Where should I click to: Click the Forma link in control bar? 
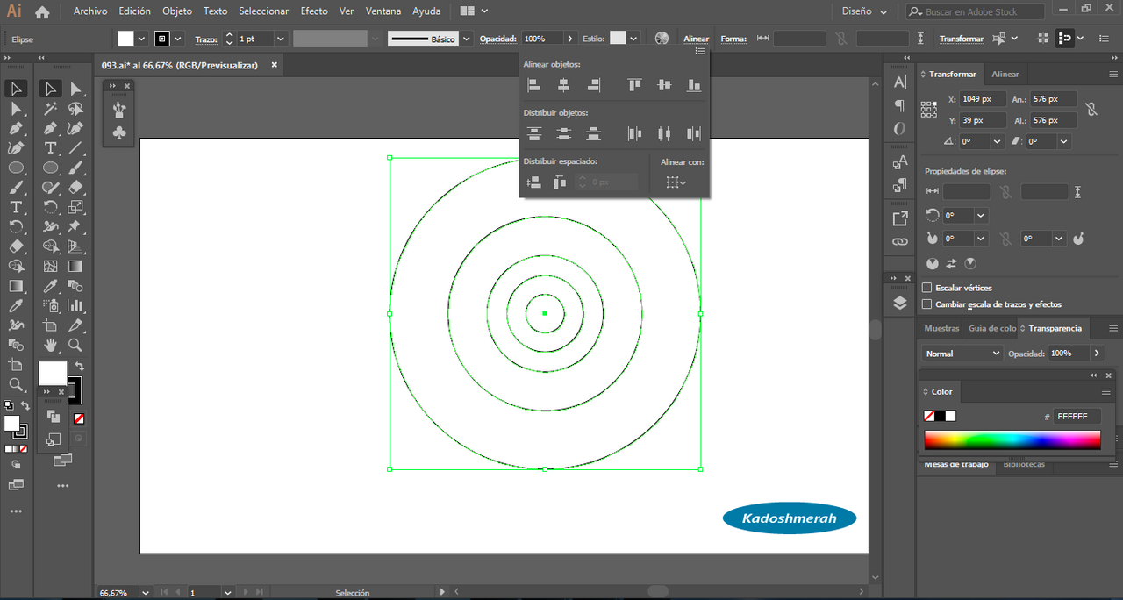coord(733,39)
